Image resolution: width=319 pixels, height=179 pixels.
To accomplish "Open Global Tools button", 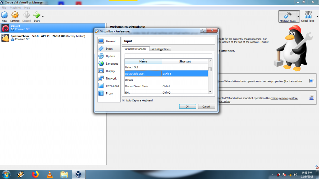I will tap(307, 17).
